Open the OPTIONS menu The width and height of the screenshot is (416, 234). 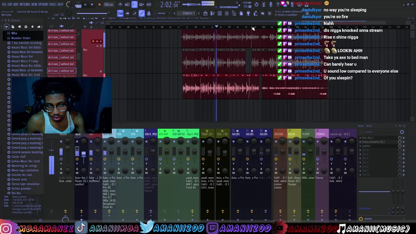(x=43, y=5)
